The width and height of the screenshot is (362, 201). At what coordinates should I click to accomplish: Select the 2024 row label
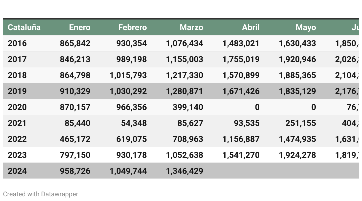(17, 171)
